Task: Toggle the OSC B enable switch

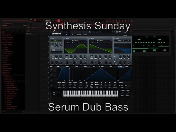Action: (90, 38)
